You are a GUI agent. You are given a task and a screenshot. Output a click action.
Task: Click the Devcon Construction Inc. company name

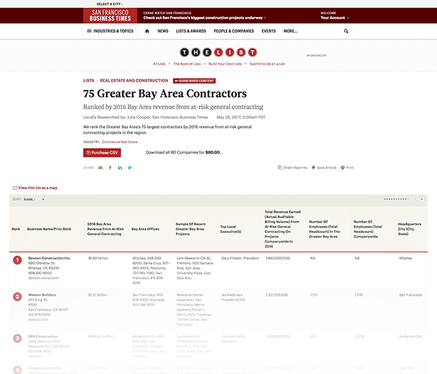[49, 258]
